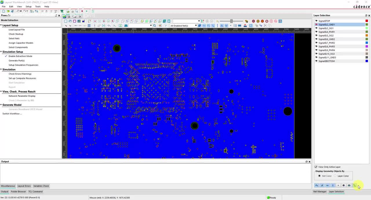The width and height of the screenshot is (371, 200).
Task: Click the blue square icon after CC circle
Action: coord(280,21)
